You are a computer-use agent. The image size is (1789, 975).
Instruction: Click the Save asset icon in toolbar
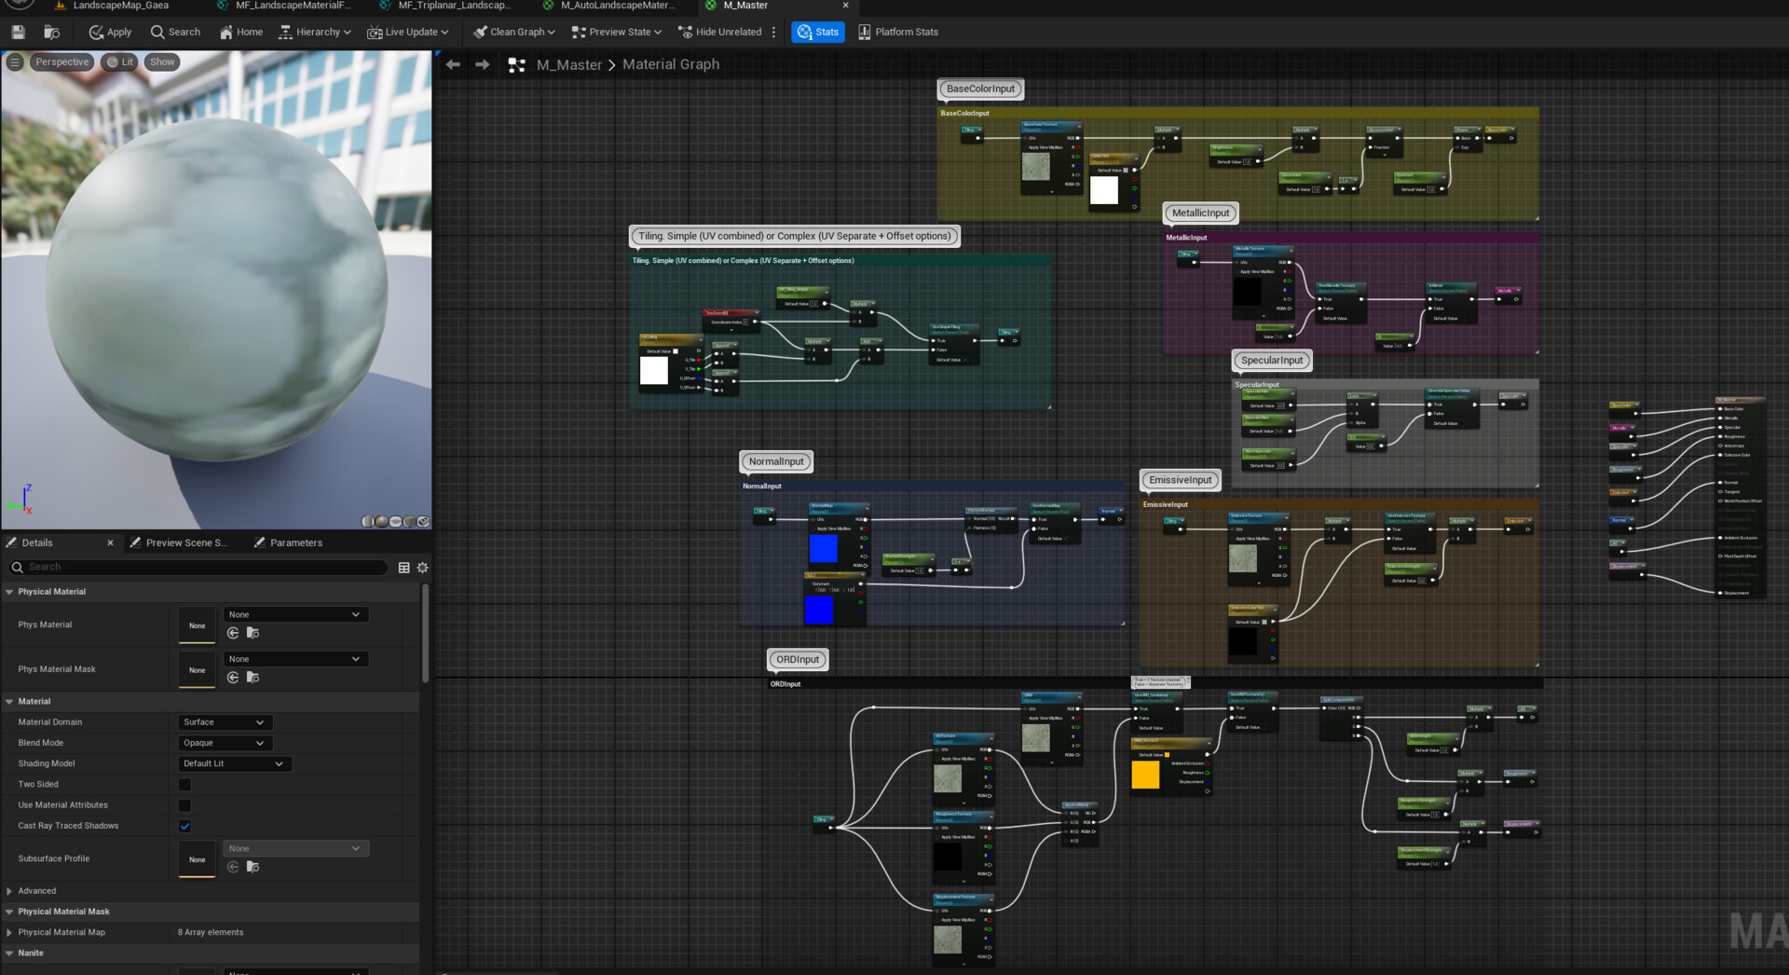point(18,32)
